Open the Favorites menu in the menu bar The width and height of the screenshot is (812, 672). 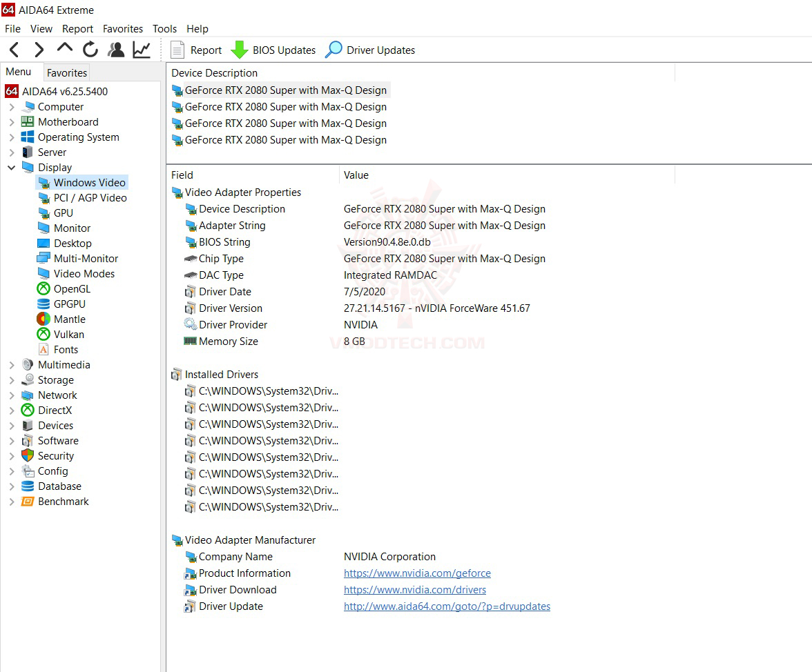[123, 29]
